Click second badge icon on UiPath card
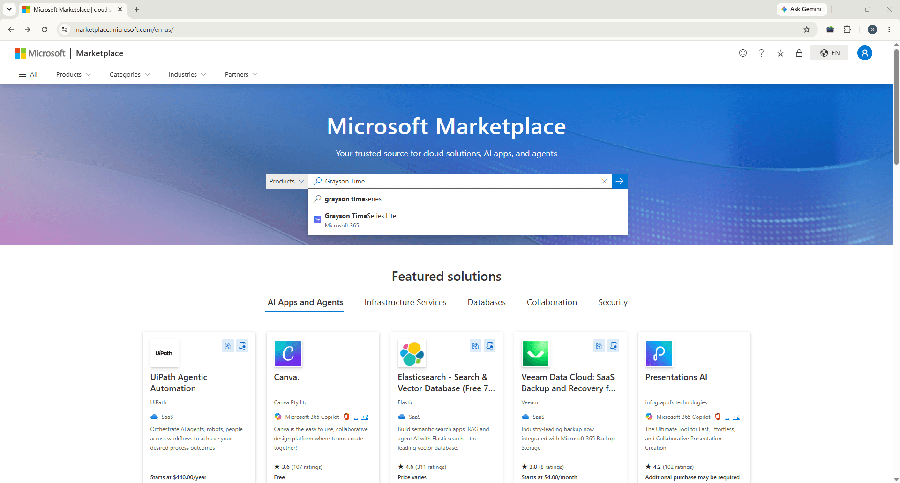Image resolution: width=900 pixels, height=483 pixels. coord(242,346)
